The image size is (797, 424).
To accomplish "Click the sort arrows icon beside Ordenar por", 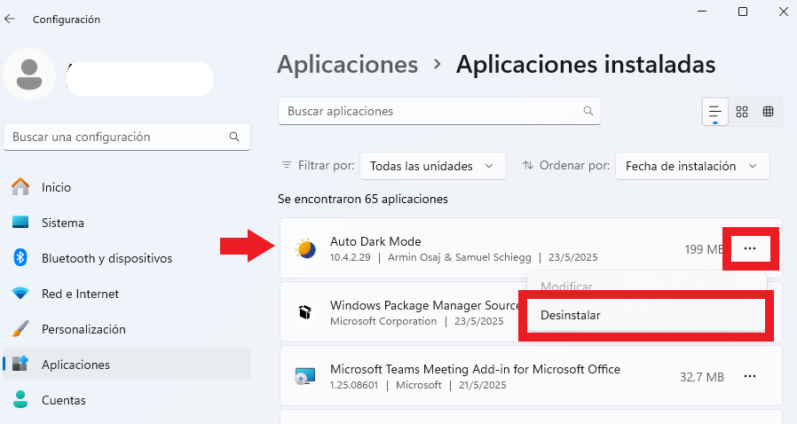I will point(528,165).
